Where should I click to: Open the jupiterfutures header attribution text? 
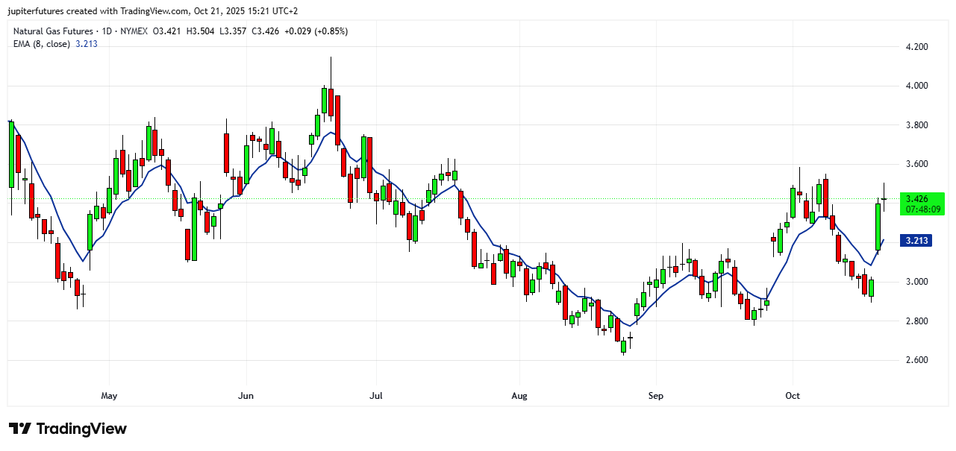(x=154, y=11)
